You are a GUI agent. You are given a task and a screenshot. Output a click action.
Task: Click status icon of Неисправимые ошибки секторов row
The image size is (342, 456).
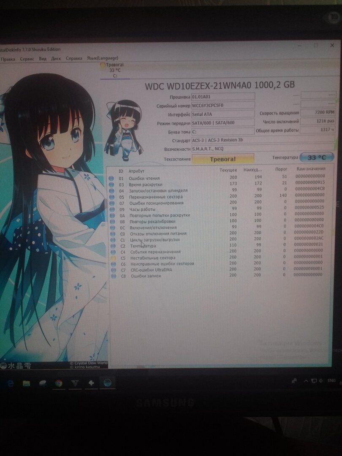[x=114, y=264]
